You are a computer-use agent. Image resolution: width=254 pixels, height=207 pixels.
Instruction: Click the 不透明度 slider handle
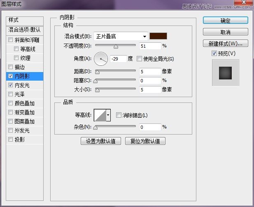tap(116, 47)
